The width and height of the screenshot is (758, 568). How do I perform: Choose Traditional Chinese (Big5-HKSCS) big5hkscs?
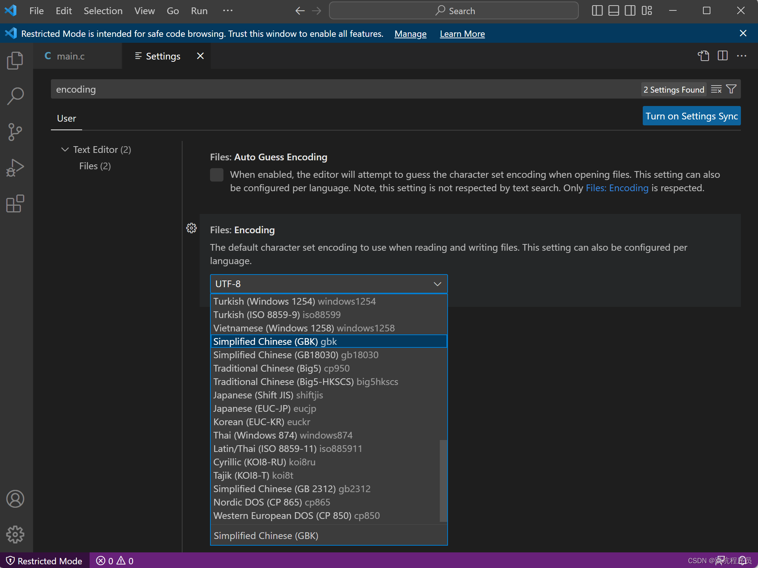329,382
